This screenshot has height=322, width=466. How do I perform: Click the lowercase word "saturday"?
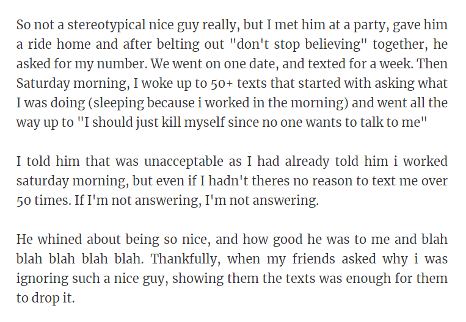click(x=43, y=181)
